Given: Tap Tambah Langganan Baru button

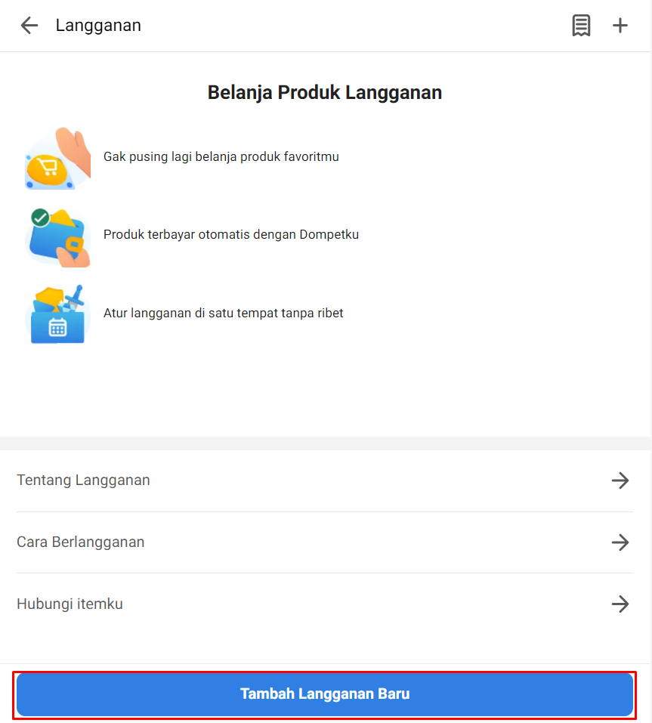Looking at the screenshot, I should (325, 694).
